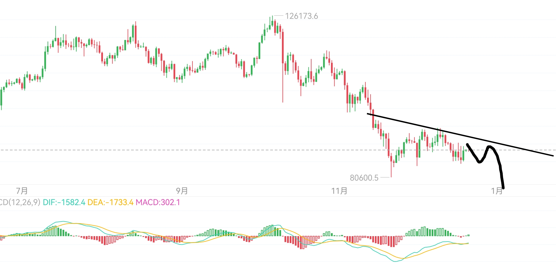Click the candle at the 126173.6 peak

click(x=272, y=24)
